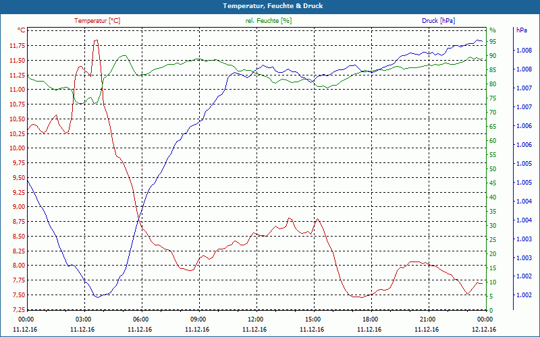The image size is (540, 337).
Task: Click temperature axis value 10,00
Action: point(18,148)
